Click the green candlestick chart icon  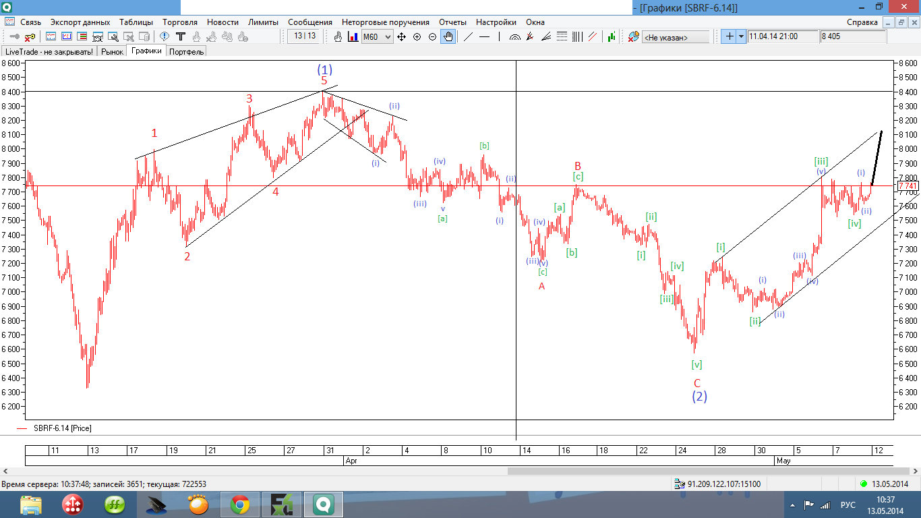612,36
